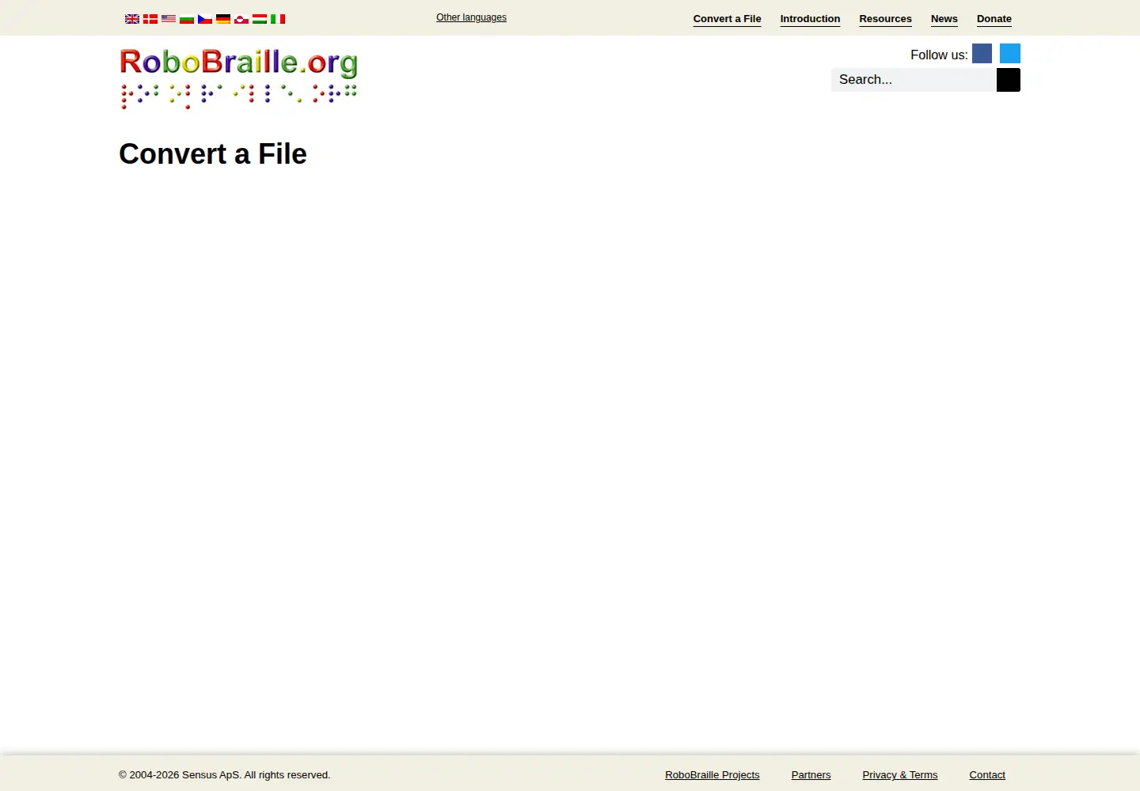Switch language via the Danish flag

(150, 19)
